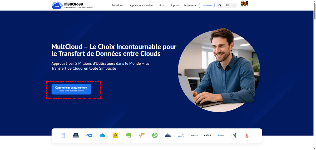
Task: Click the yellow WEB.DE icon
Action: click(x=115, y=136)
